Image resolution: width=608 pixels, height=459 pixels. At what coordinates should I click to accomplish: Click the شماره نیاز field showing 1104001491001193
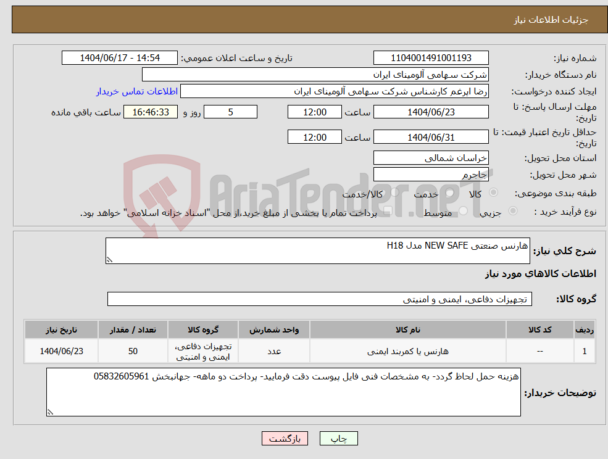click(430, 57)
